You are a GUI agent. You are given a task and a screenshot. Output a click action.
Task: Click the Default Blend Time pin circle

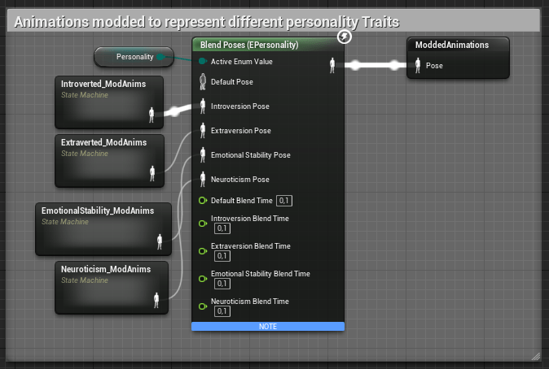tap(203, 200)
